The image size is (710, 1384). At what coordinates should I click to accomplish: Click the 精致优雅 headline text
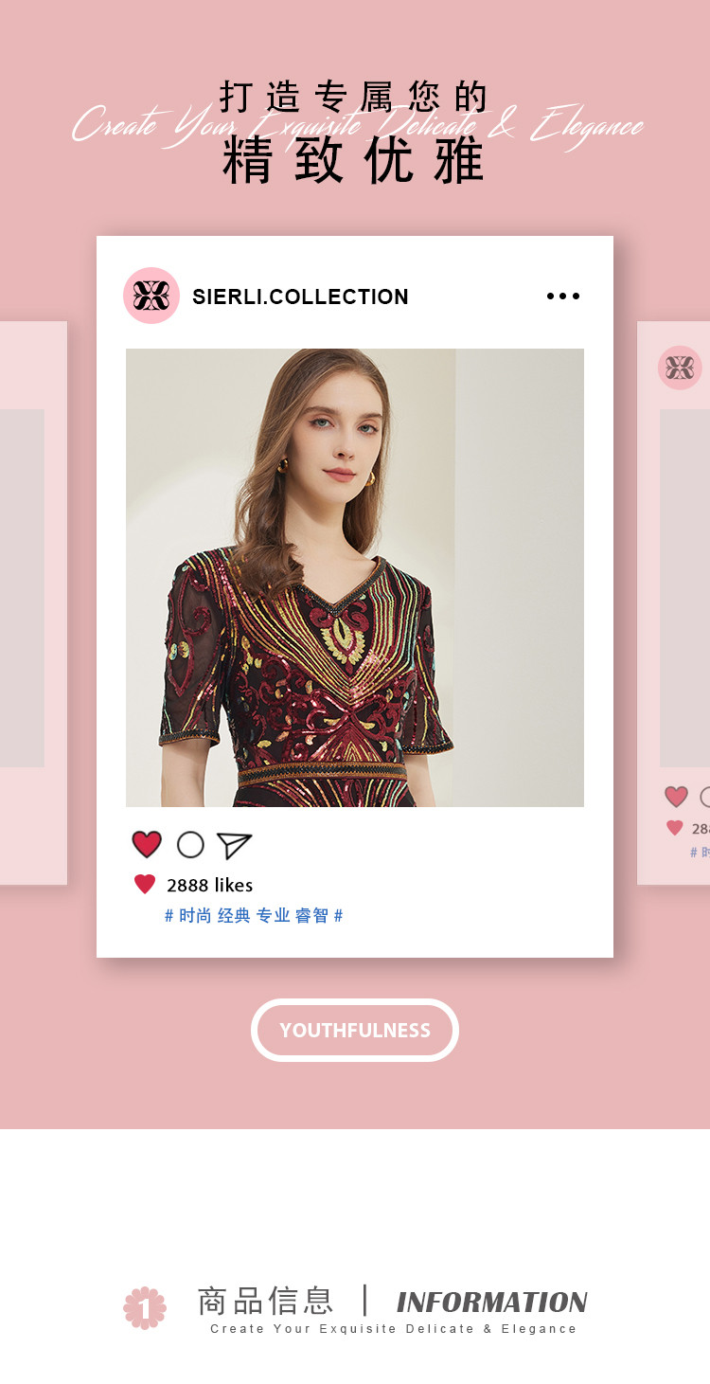354,160
